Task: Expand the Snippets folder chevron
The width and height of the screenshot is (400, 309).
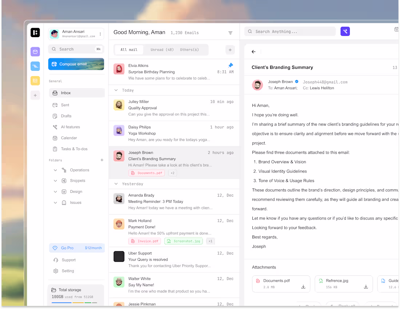Action: 55,181
